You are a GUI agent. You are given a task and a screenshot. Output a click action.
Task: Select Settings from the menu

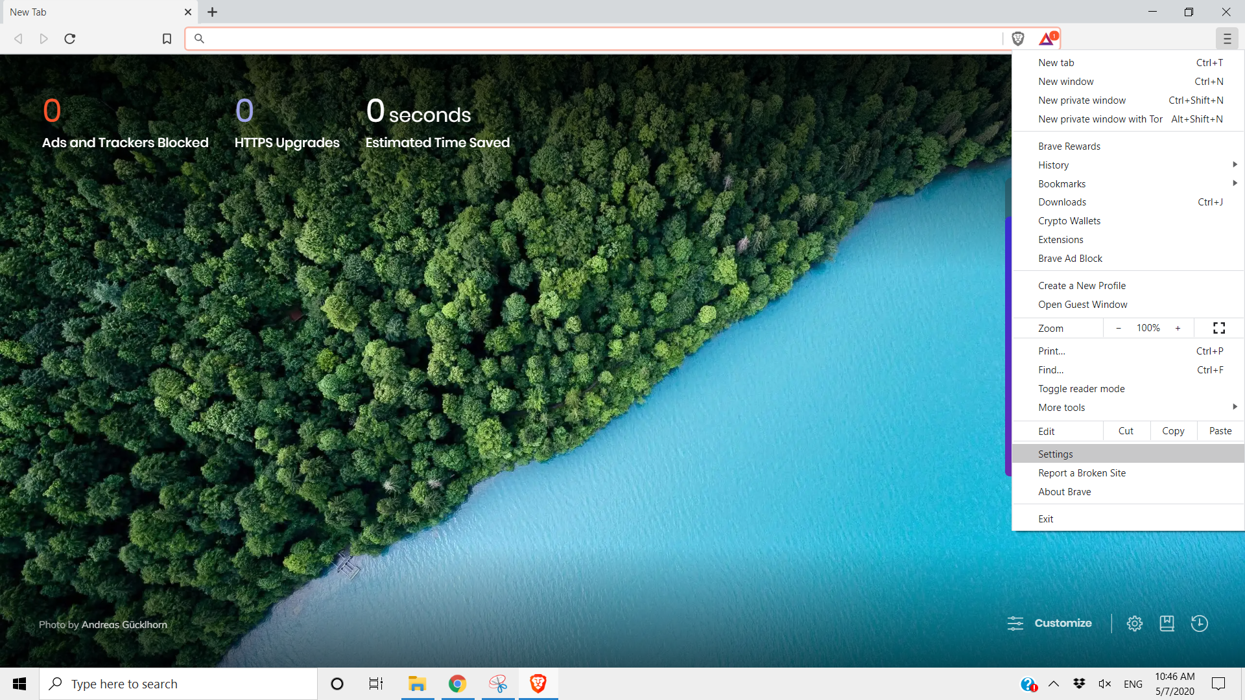pos(1056,454)
